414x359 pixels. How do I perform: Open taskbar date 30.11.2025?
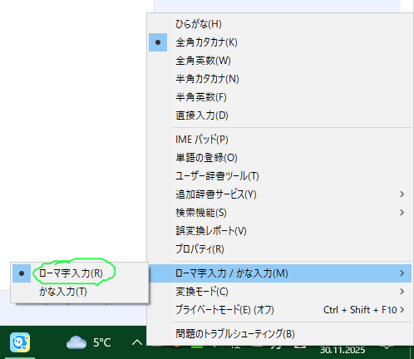coord(343,350)
